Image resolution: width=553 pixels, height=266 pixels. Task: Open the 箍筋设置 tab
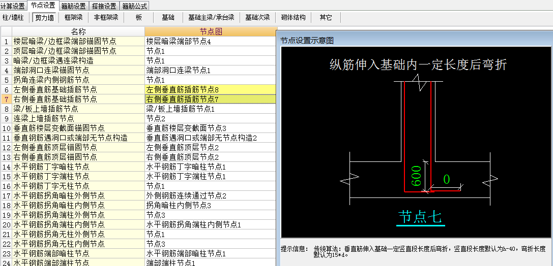pos(74,6)
